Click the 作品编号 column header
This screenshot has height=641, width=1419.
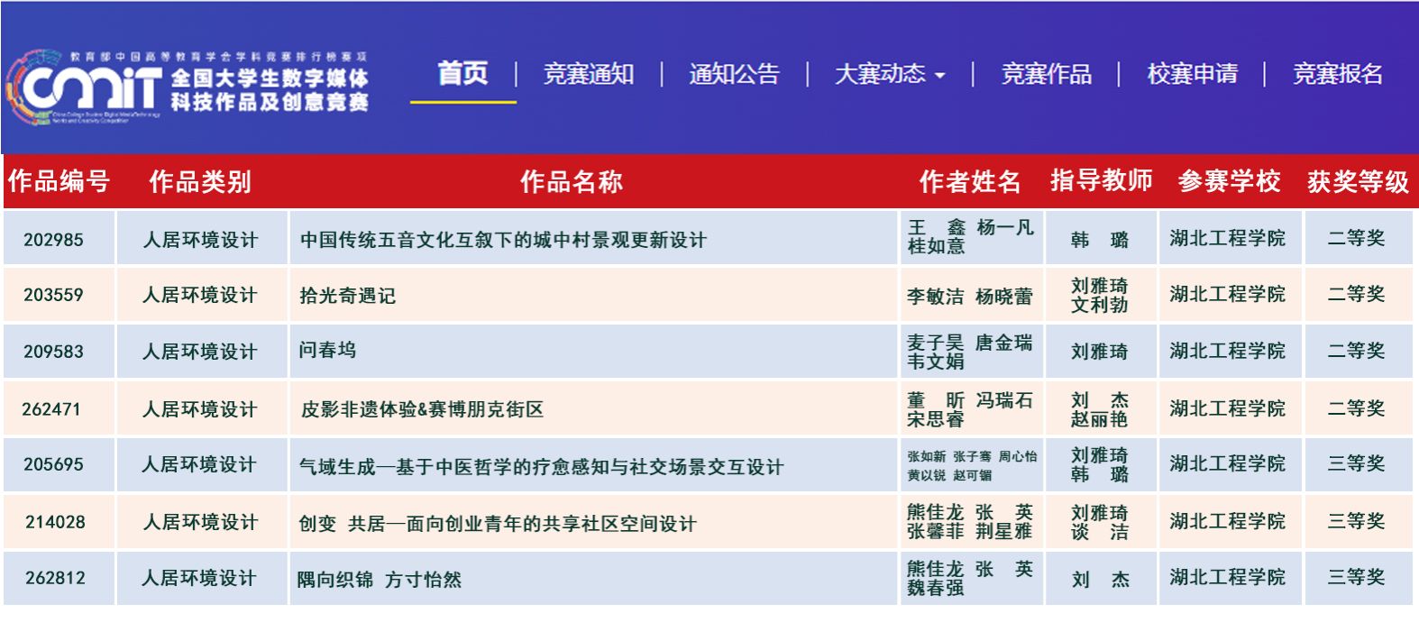pos(59,181)
